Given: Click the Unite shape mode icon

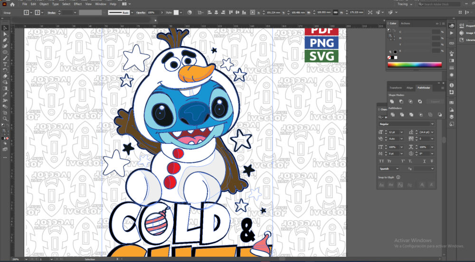Looking at the screenshot, I should [x=392, y=102].
